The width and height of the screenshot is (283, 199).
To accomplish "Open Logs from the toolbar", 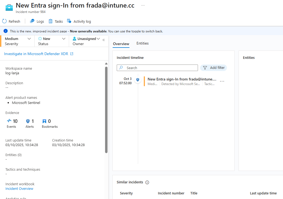I will pos(37,21).
